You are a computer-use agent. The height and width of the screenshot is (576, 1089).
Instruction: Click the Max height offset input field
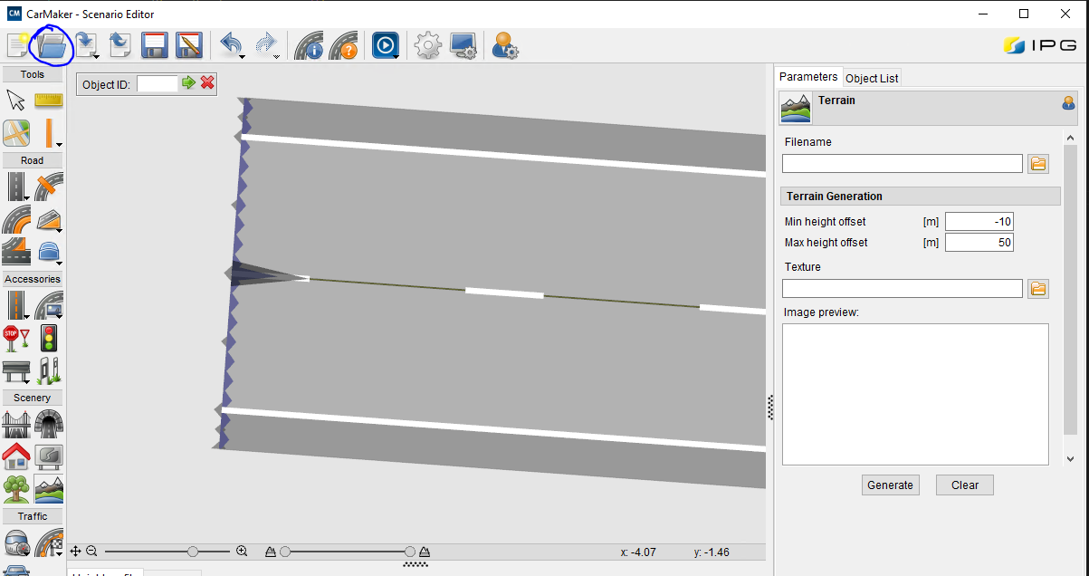[x=979, y=243]
